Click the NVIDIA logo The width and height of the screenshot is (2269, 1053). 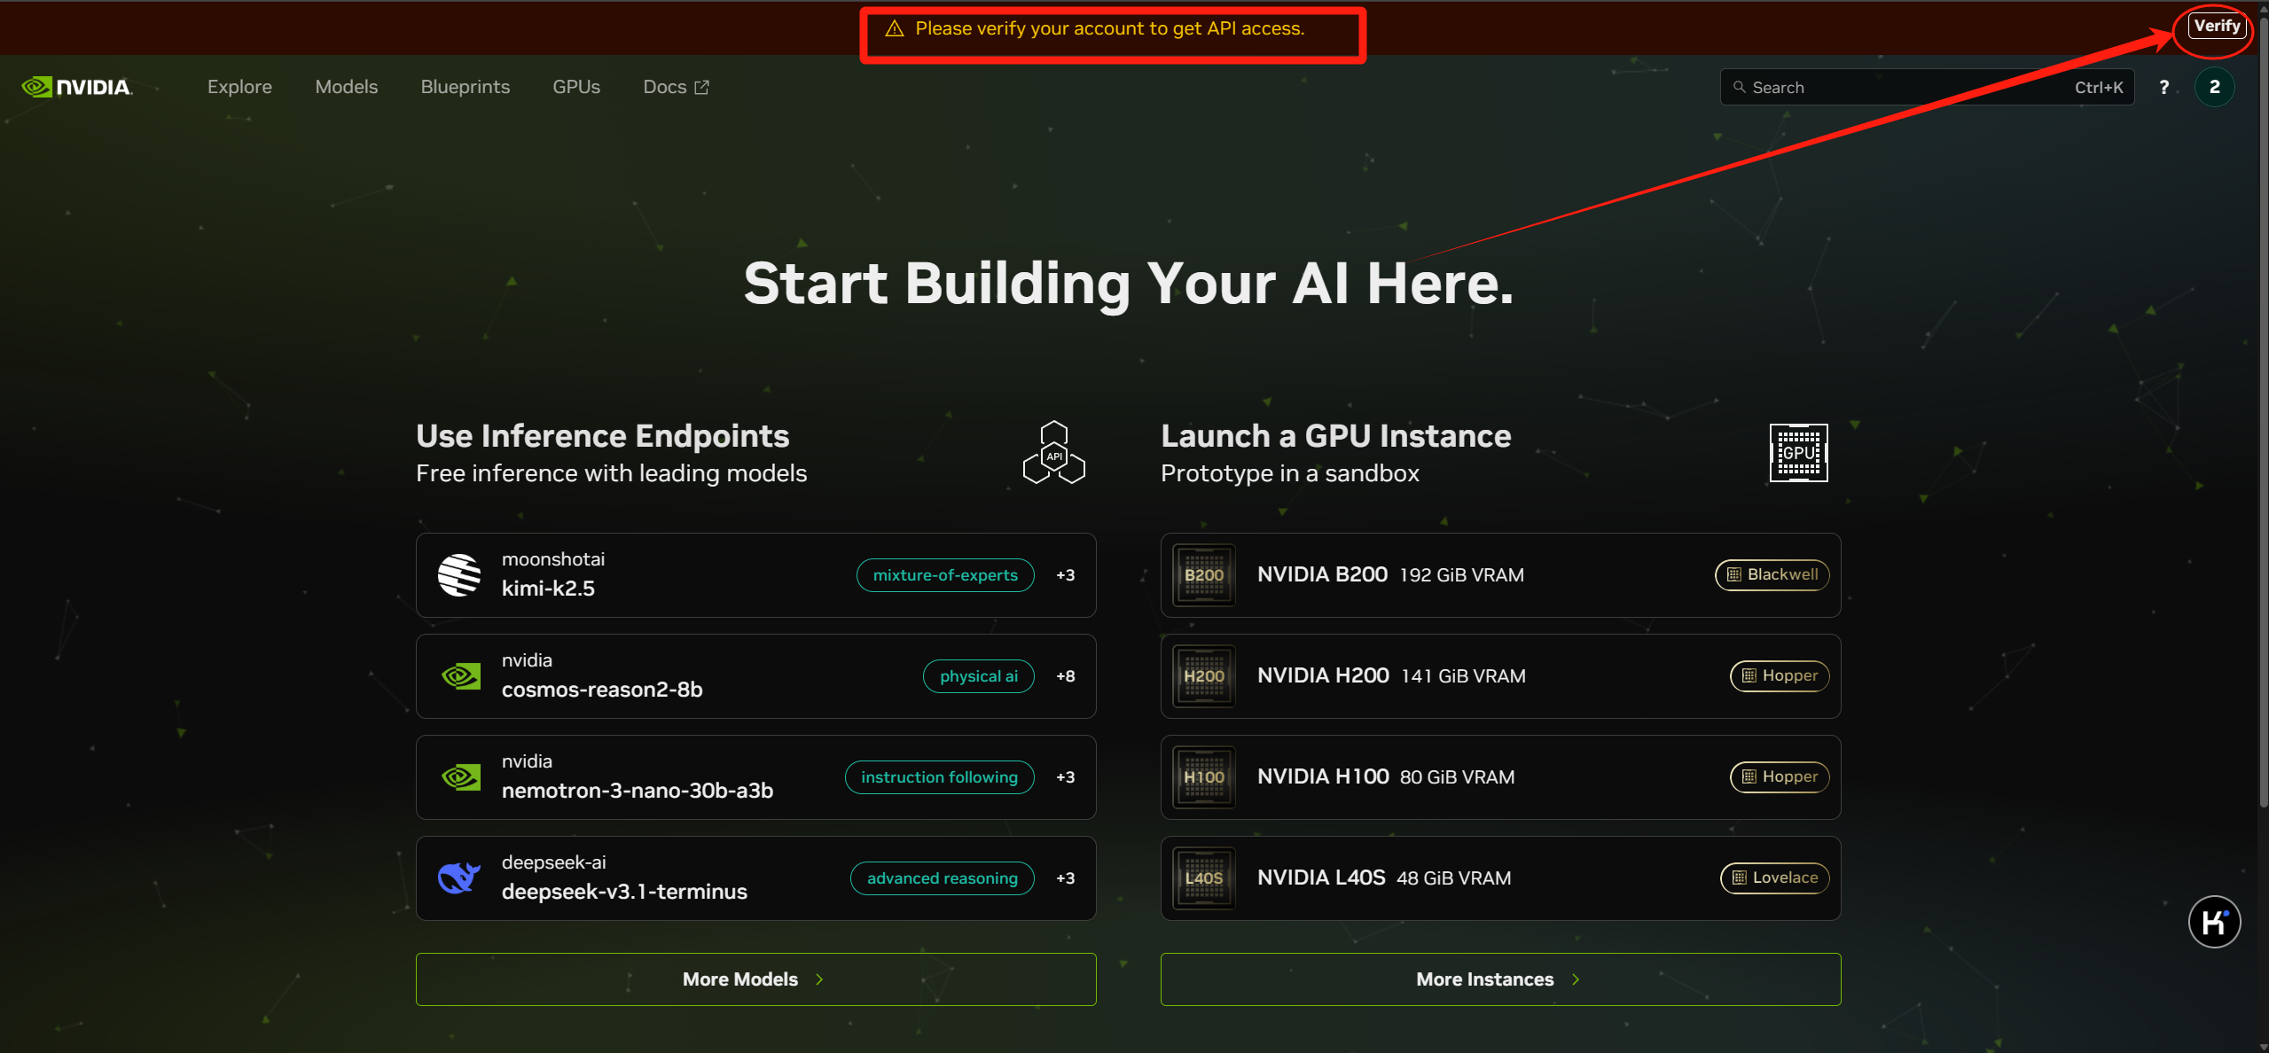click(77, 87)
